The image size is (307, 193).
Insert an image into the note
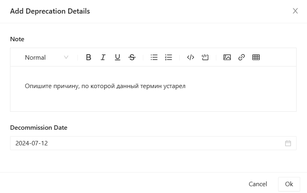coord(227,57)
